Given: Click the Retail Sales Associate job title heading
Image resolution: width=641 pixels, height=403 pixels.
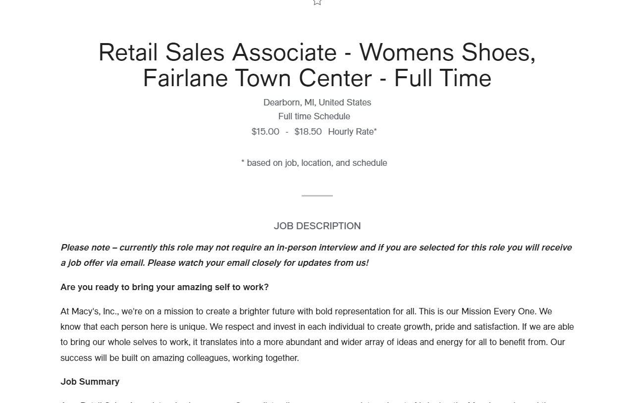Looking at the screenshot, I should pyautogui.click(x=317, y=65).
